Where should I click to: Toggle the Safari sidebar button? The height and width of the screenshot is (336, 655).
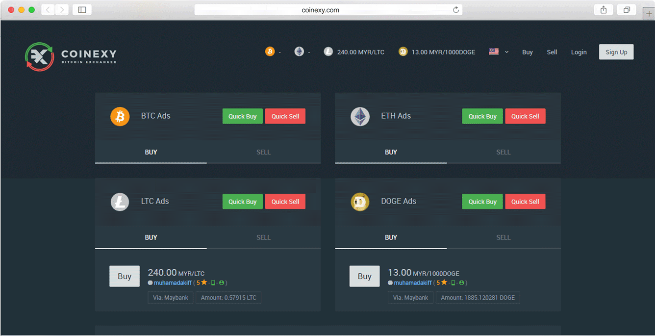[82, 10]
